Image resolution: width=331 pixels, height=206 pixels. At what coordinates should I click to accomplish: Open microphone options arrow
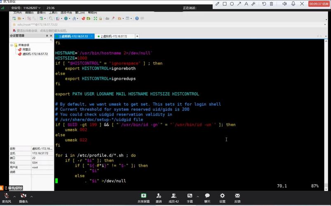point(14,196)
